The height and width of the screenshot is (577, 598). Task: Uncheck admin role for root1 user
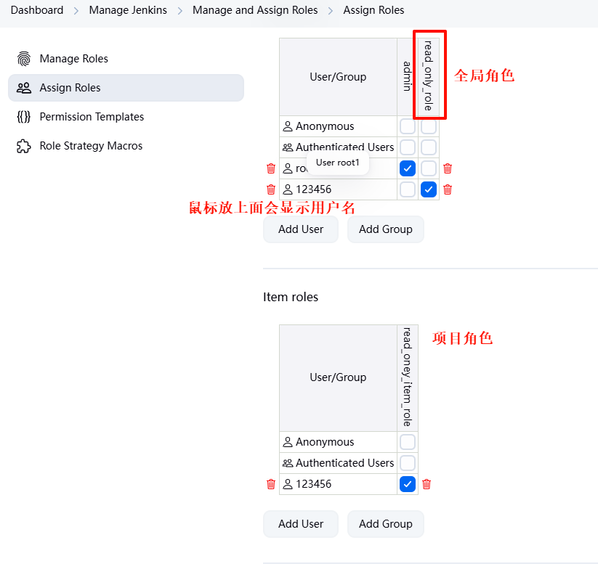[x=408, y=168]
